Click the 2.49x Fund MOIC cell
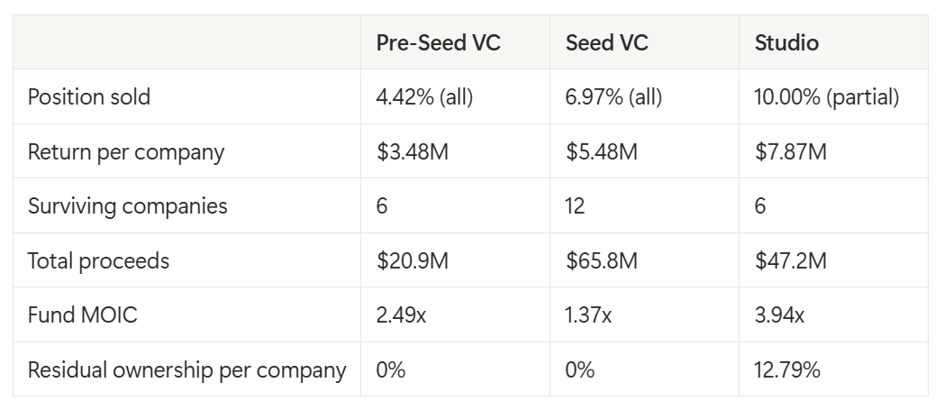 click(401, 314)
